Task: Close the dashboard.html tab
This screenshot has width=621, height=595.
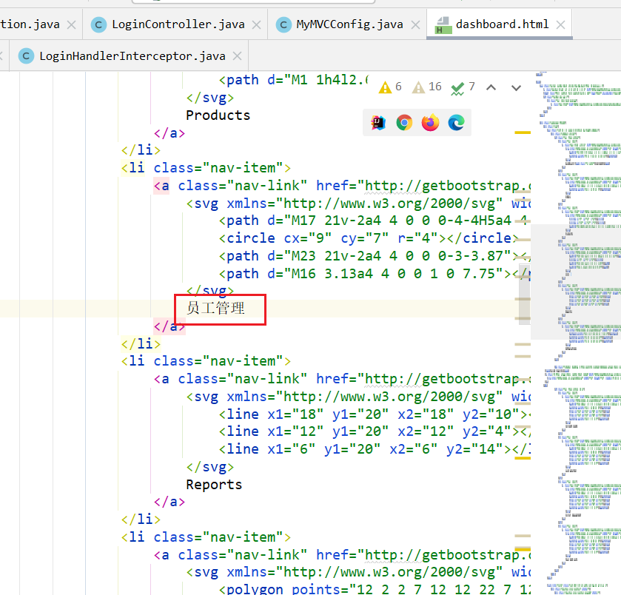Action: click(560, 24)
